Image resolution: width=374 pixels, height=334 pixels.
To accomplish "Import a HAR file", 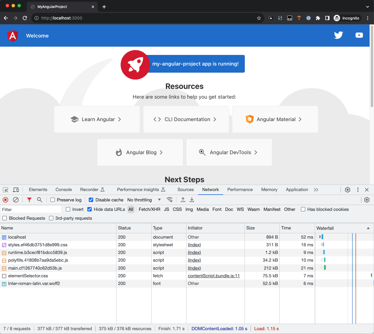I will 183,200.
